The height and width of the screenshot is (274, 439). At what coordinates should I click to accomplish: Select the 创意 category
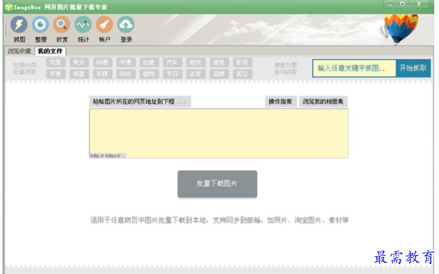[149, 62]
